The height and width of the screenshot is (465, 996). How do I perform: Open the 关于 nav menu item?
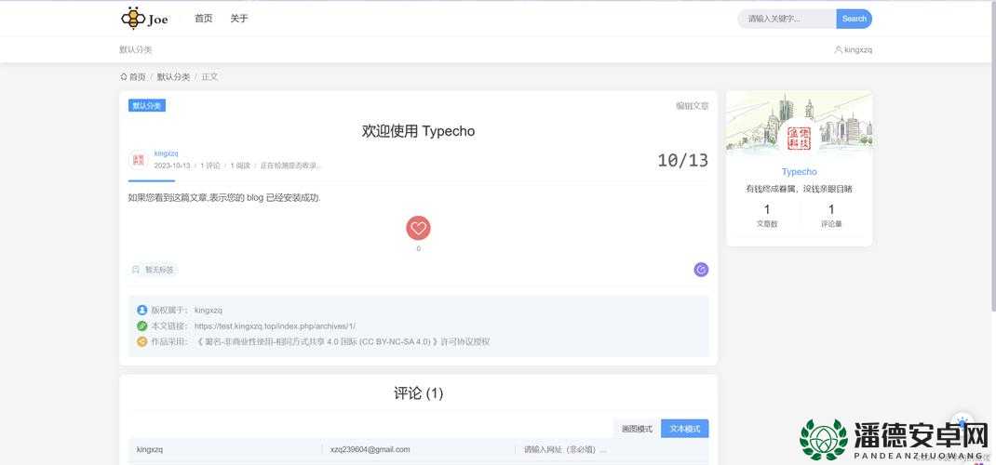point(239,19)
